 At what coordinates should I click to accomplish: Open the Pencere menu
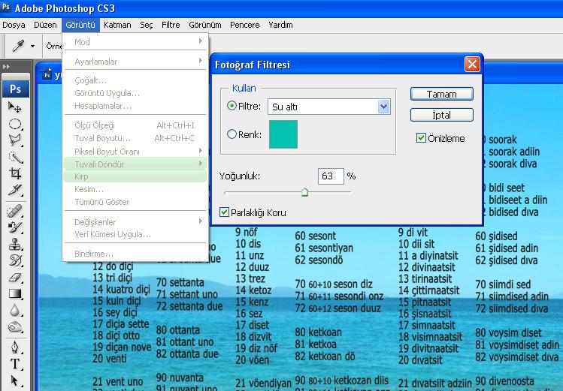[x=244, y=25]
